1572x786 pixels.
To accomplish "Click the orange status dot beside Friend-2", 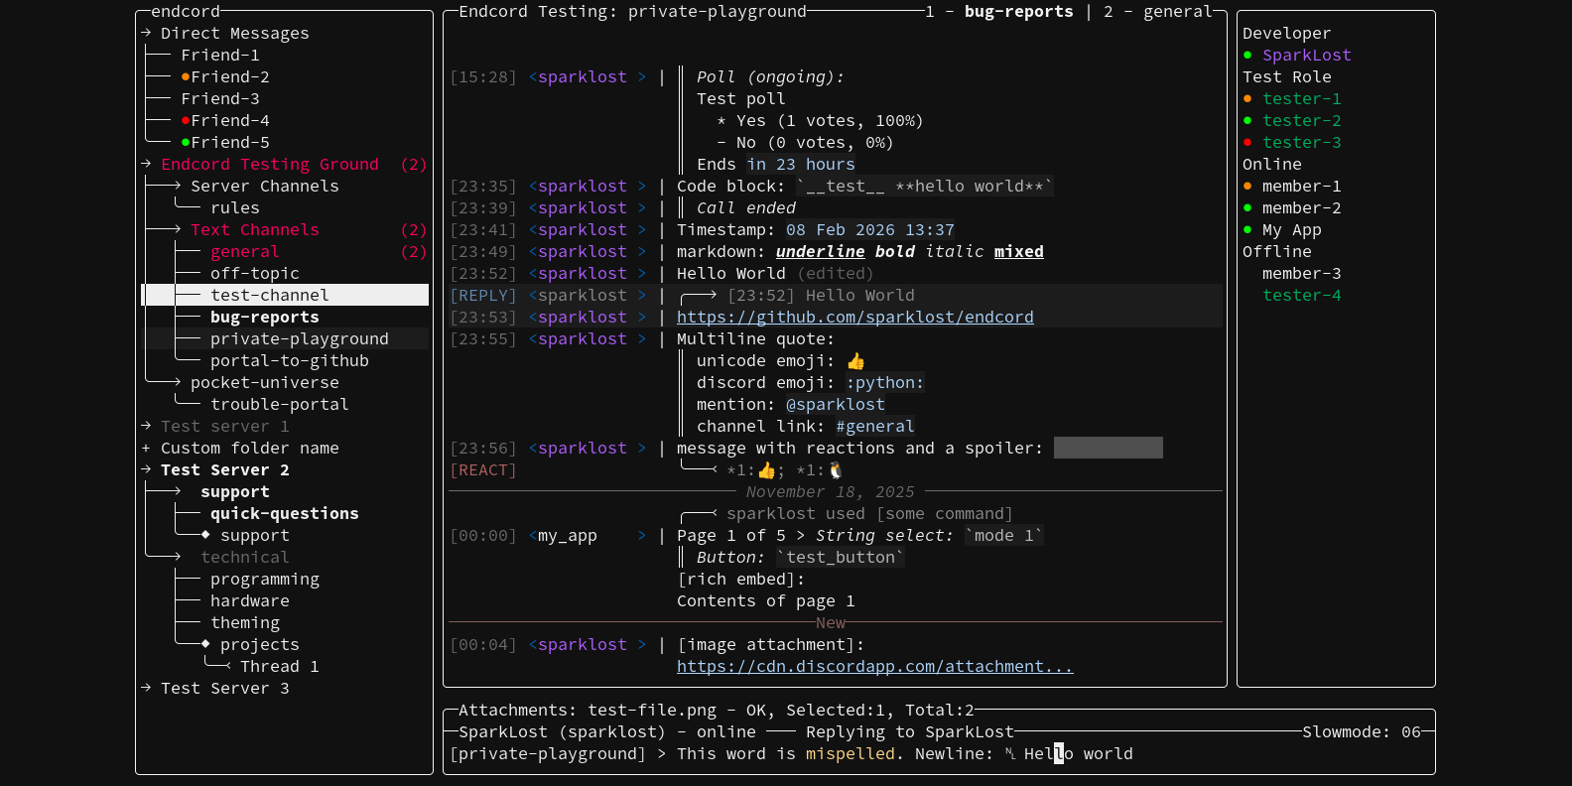I will (x=186, y=77).
